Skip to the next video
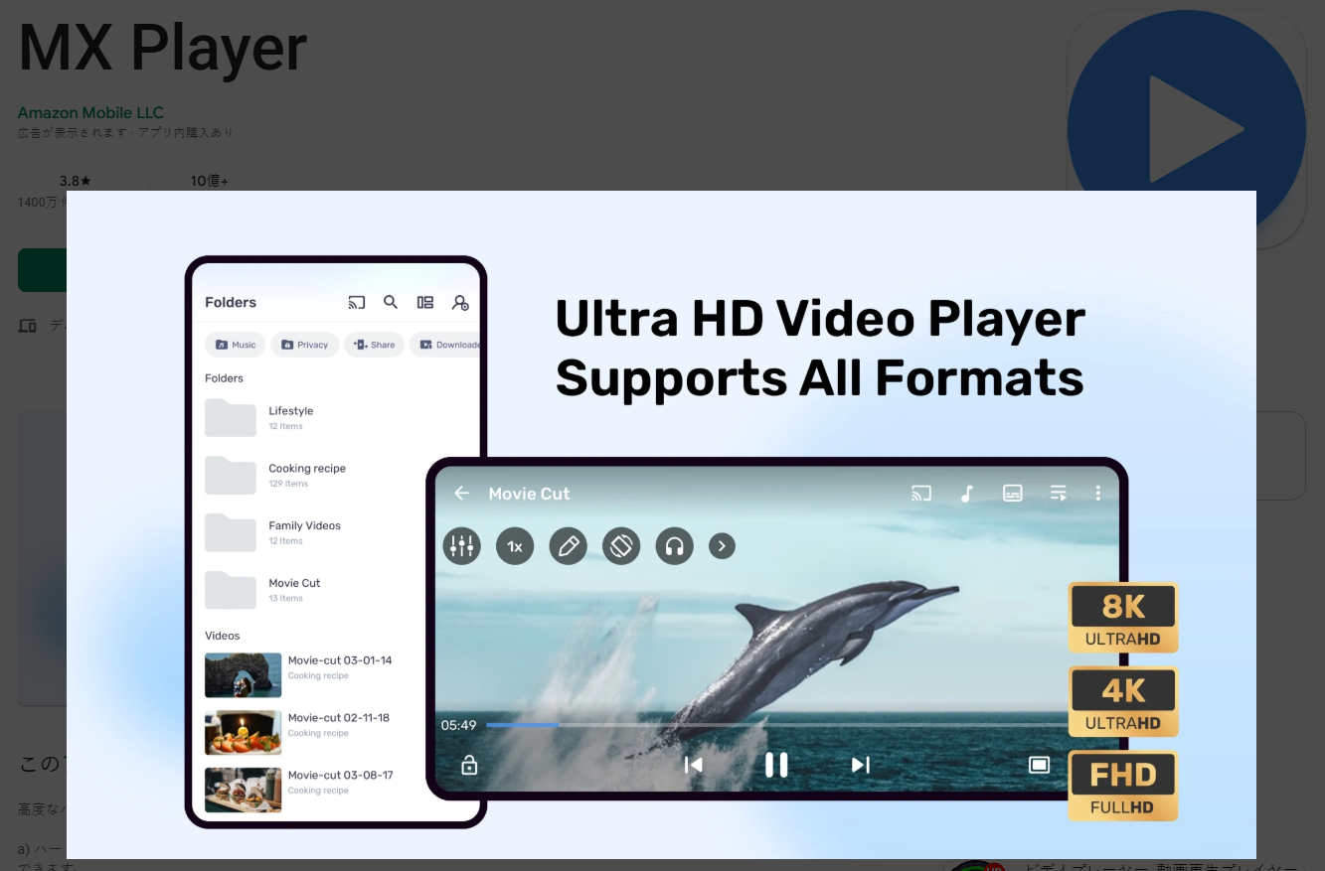 pyautogui.click(x=861, y=765)
